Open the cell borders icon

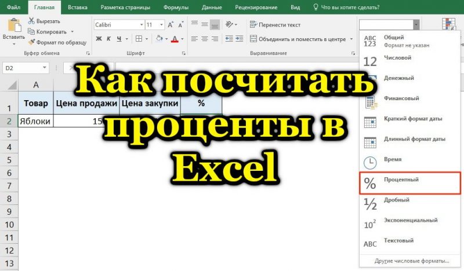point(137,39)
